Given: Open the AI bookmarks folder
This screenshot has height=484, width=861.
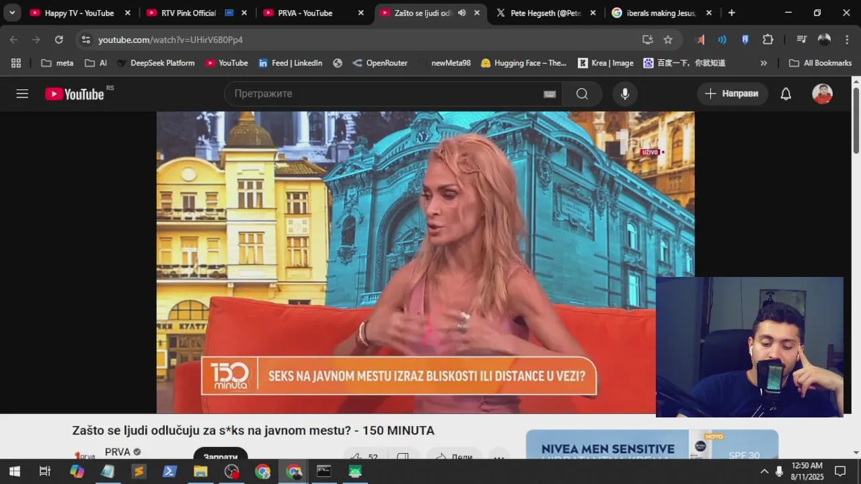Looking at the screenshot, I should coord(96,63).
